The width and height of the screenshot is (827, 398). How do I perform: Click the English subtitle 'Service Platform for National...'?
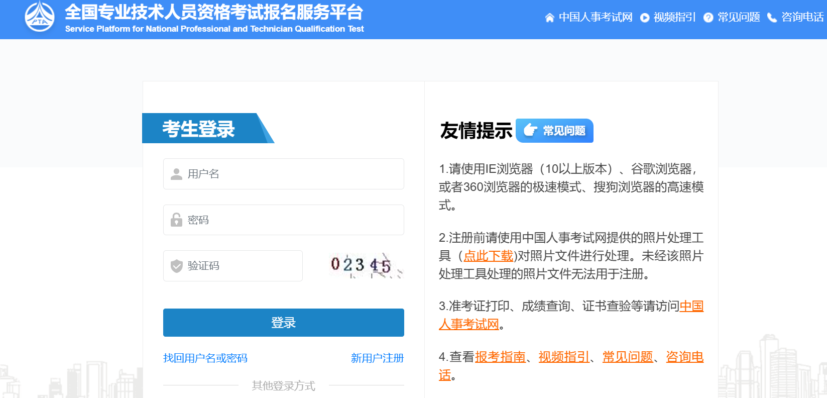[214, 29]
